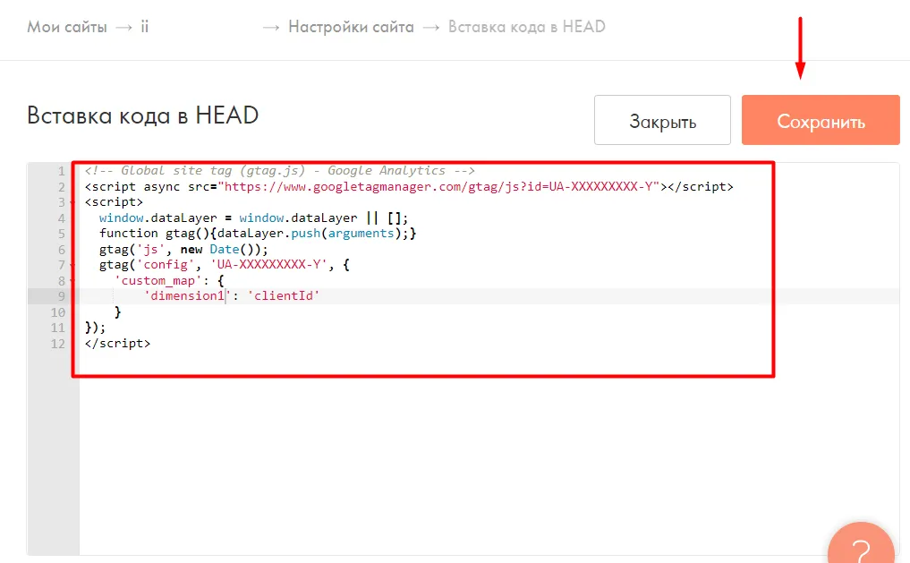Click the closing }); on line 11

tap(95, 328)
